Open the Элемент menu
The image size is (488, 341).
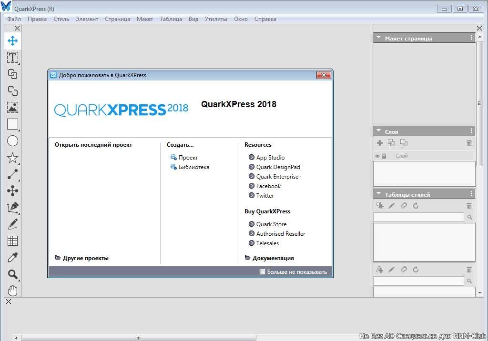[87, 19]
